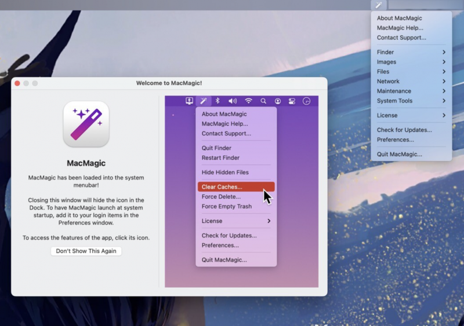Expand the Images submenu
464x326 pixels.
pos(411,62)
